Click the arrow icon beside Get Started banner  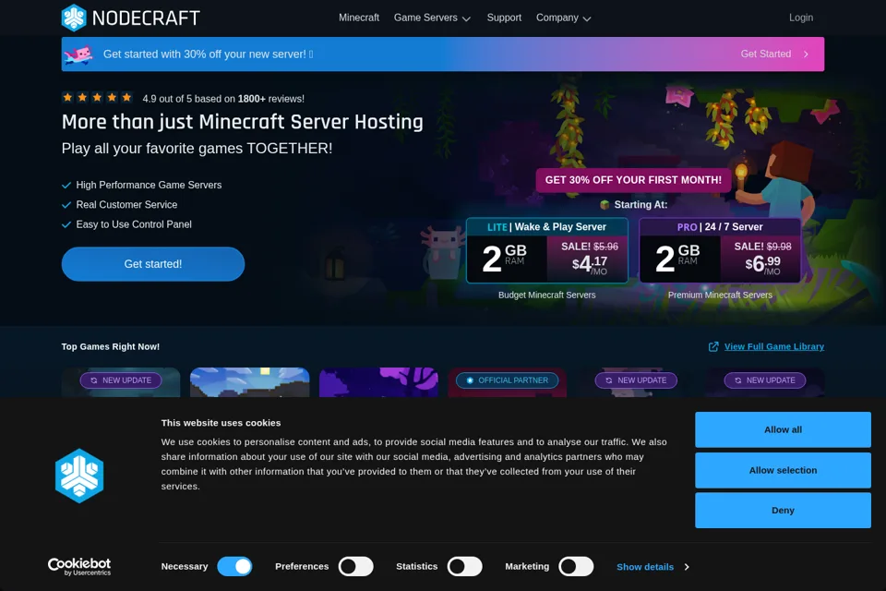tap(806, 54)
